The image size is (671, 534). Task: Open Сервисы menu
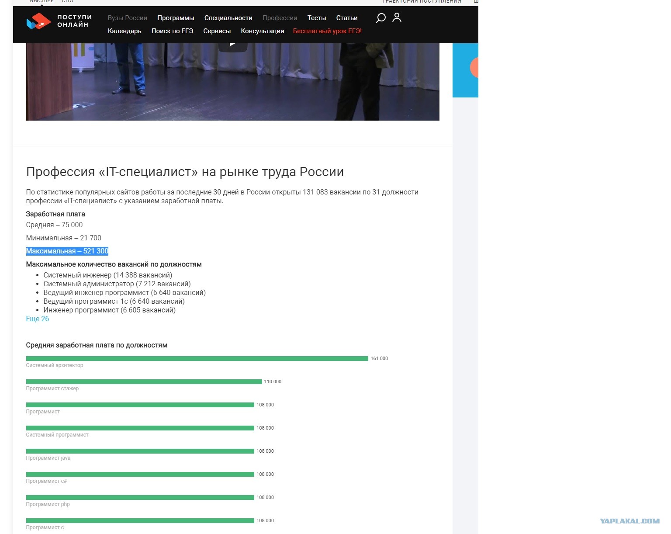pos(217,31)
